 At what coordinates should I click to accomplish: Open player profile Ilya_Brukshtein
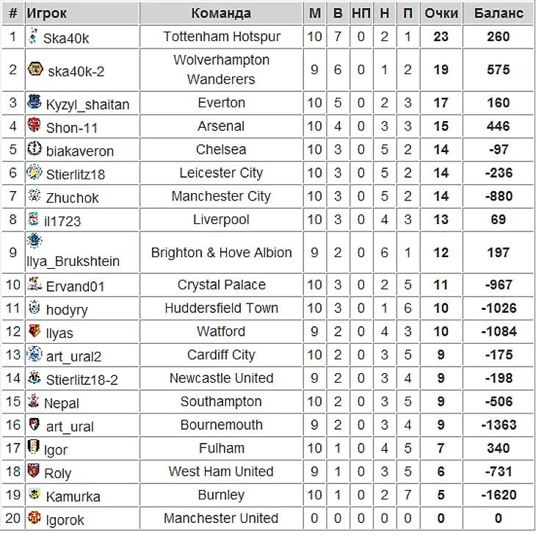pyautogui.click(x=73, y=261)
